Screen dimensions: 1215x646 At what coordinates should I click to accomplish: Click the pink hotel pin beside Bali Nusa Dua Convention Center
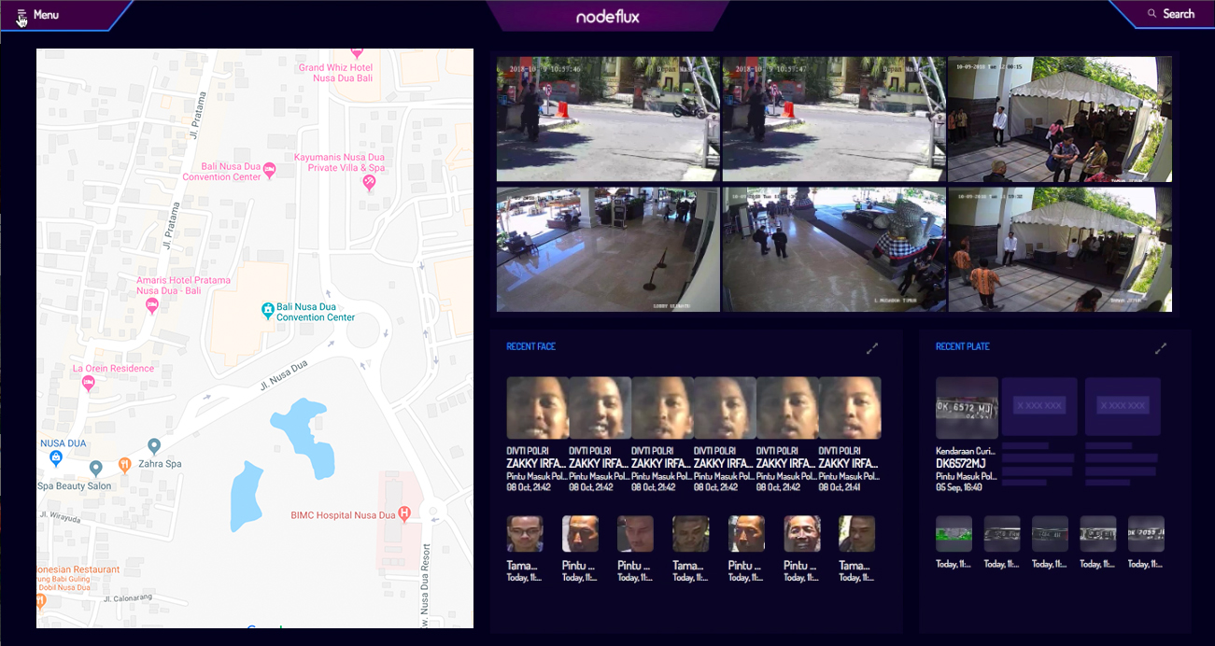[x=269, y=170]
